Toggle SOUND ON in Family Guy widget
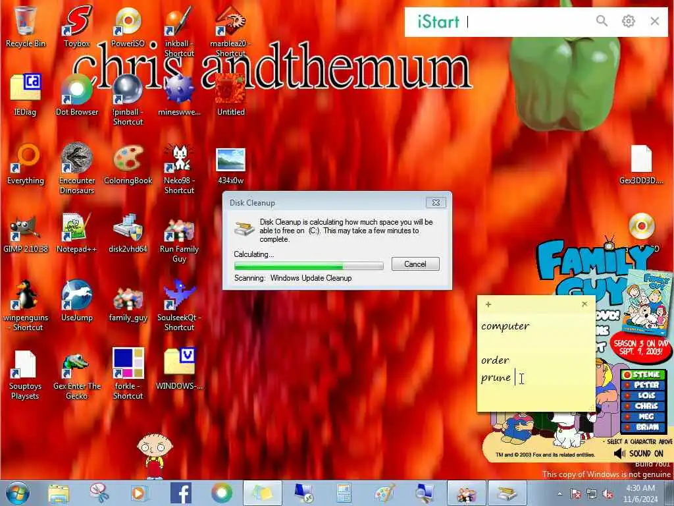The height and width of the screenshot is (506, 674). pos(638,453)
